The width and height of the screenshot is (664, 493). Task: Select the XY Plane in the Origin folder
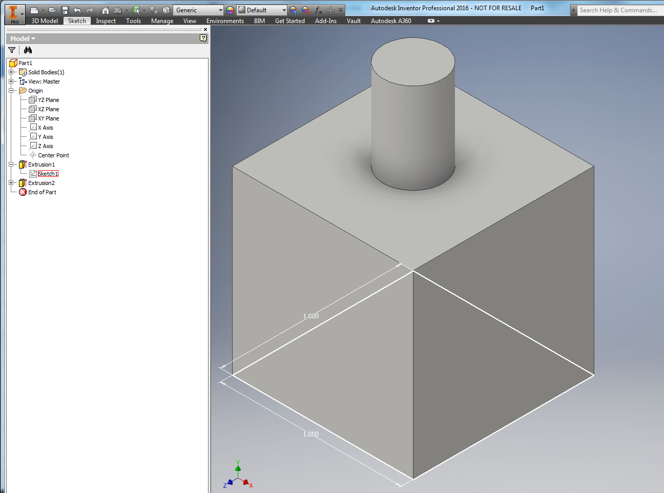tap(48, 118)
